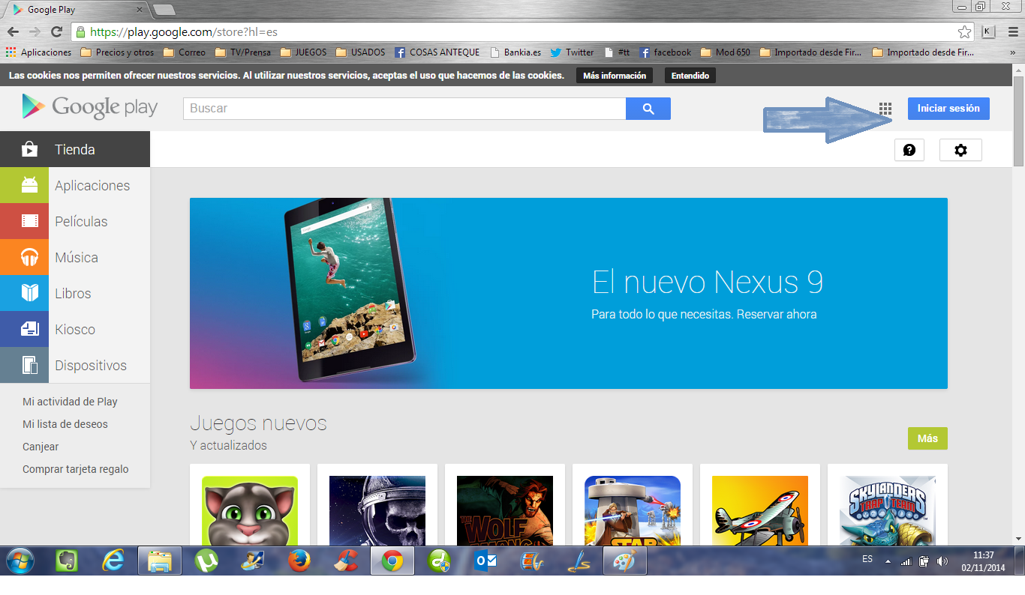Image resolution: width=1025 pixels, height=595 pixels.
Task: Select Aplicaciones in the sidebar
Action: tap(92, 186)
